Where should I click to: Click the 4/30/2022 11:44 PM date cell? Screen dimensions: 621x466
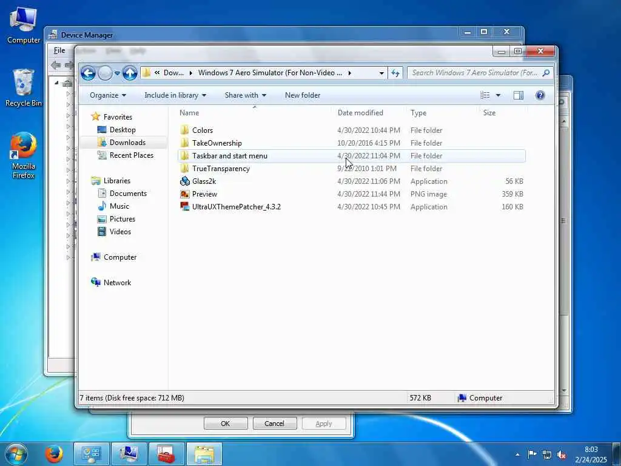pos(369,194)
